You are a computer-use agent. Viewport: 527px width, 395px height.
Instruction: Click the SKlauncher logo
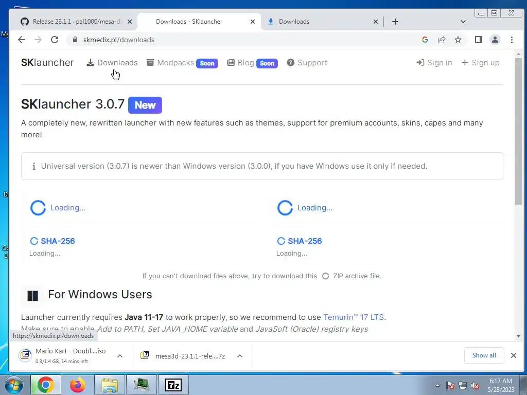47,62
